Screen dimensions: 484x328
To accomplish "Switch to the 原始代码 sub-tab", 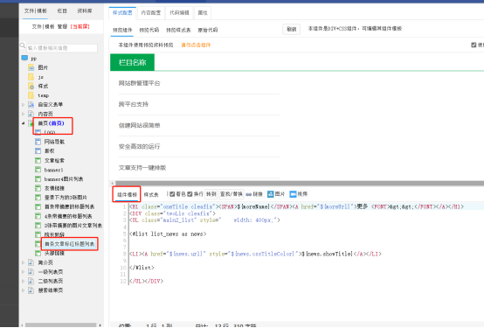I will 208,30.
